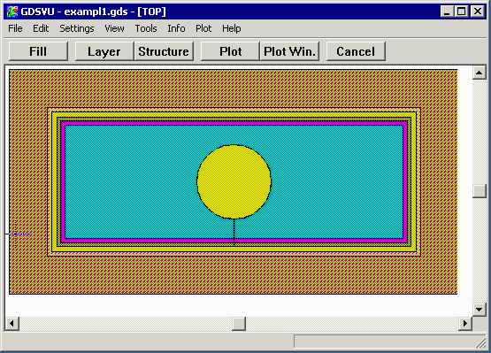The image size is (491, 353).
Task: Click the horizontal scrollbar thumb
Action: tap(239, 323)
